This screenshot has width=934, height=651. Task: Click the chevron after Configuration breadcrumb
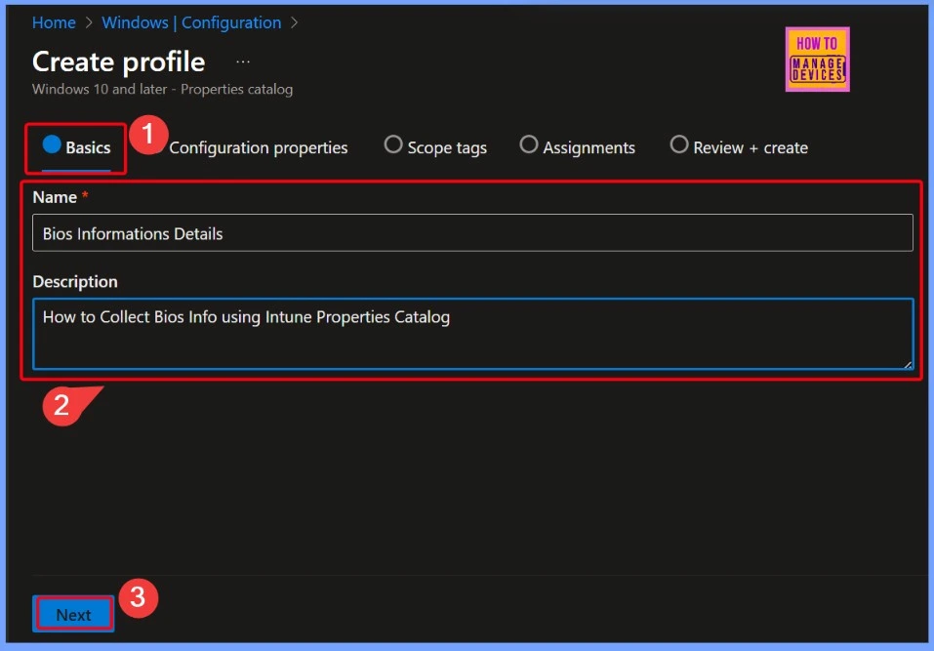click(294, 22)
